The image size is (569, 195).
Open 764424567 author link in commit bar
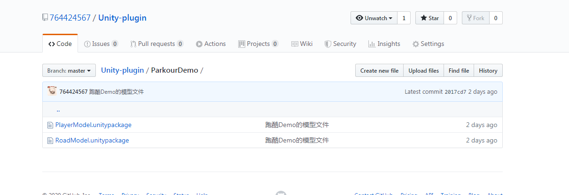[73, 92]
